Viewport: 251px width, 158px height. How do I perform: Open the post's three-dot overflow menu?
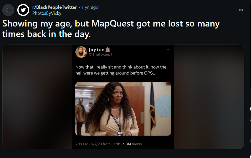tap(241, 10)
